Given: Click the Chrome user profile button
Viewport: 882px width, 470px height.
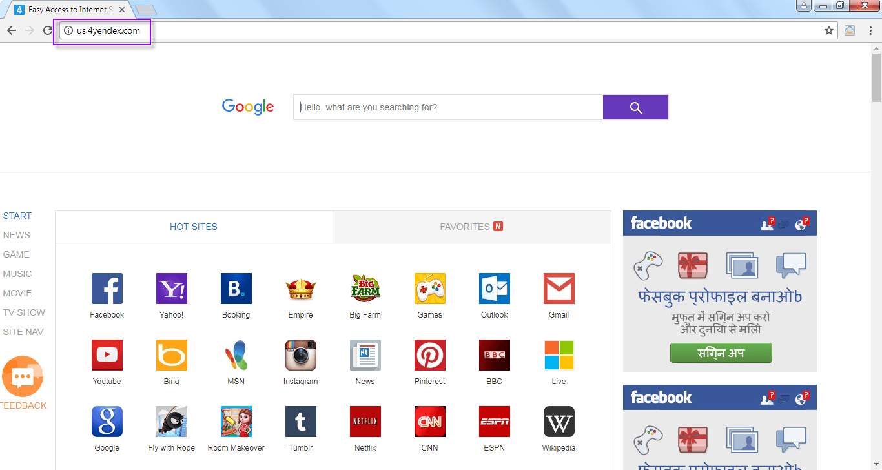Looking at the screenshot, I should pos(803,5).
